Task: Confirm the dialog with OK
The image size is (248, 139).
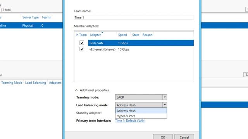Action: click(163, 137)
